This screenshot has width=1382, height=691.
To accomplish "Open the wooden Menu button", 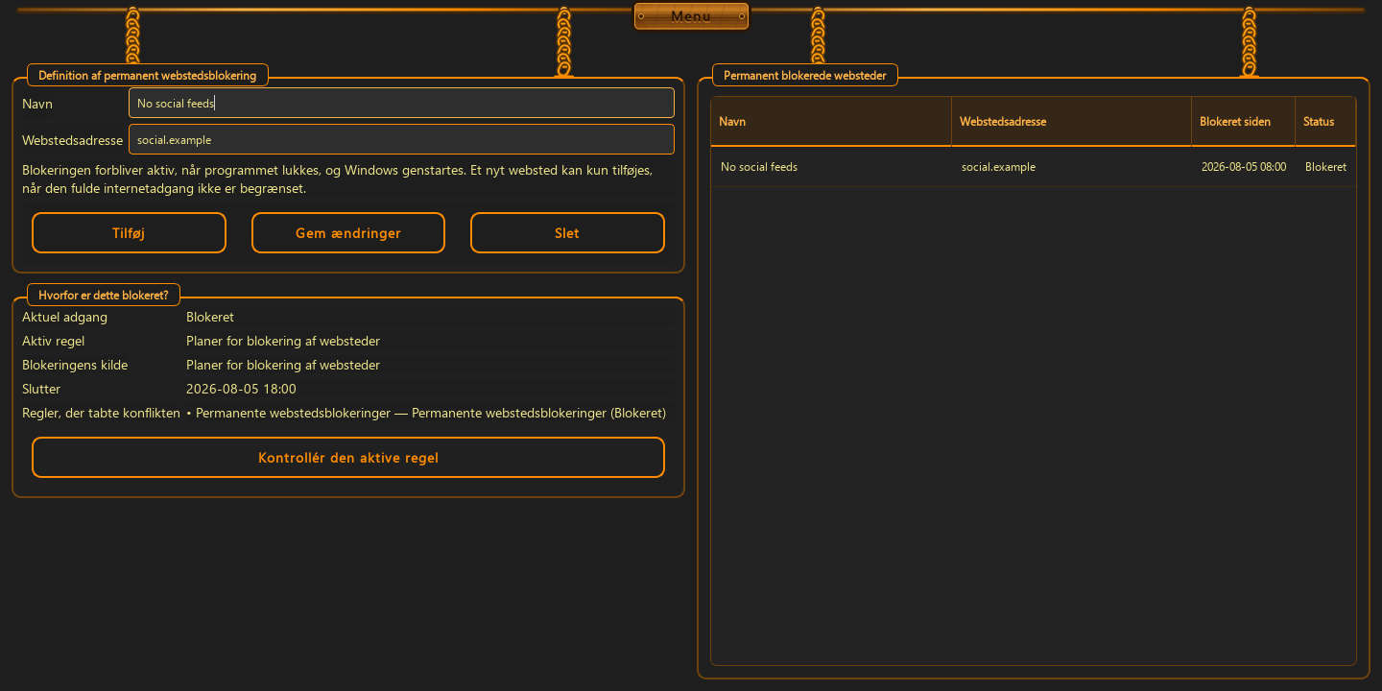I will [x=691, y=16].
